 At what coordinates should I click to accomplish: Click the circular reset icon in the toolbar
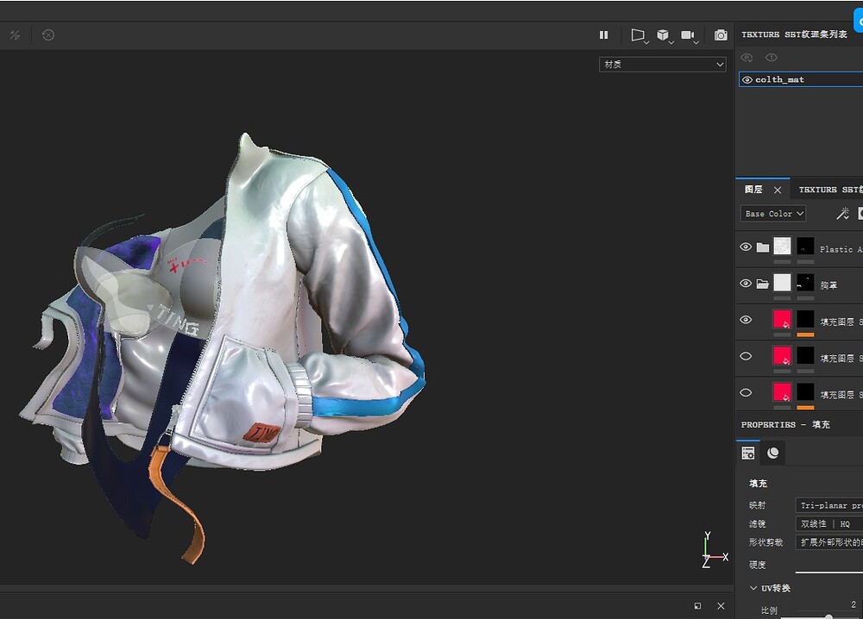point(48,35)
